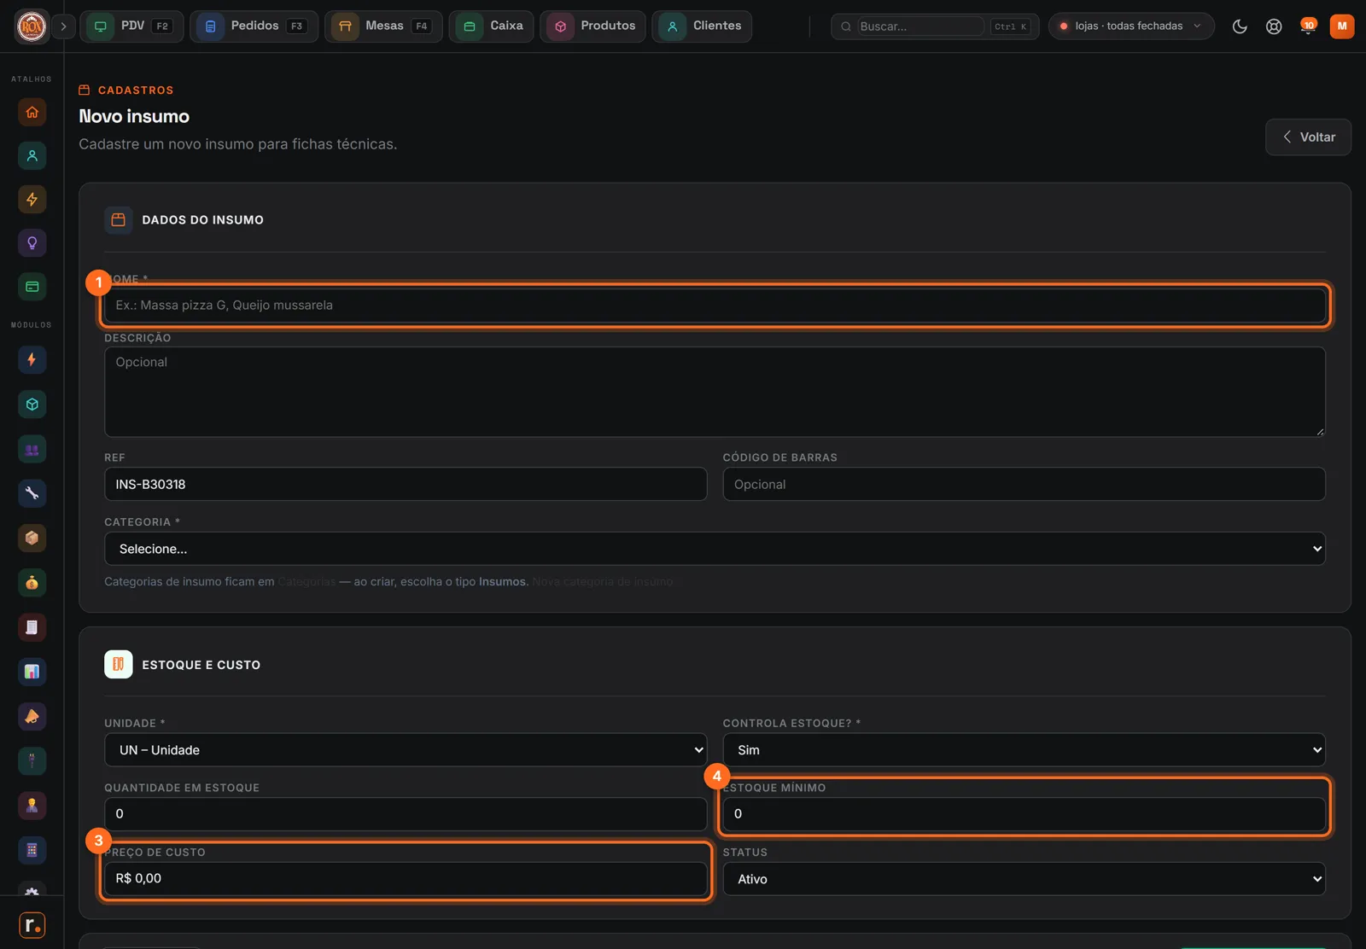The height and width of the screenshot is (949, 1366).
Task: Open the Status dropdown showing Ativo
Action: [x=1024, y=879]
